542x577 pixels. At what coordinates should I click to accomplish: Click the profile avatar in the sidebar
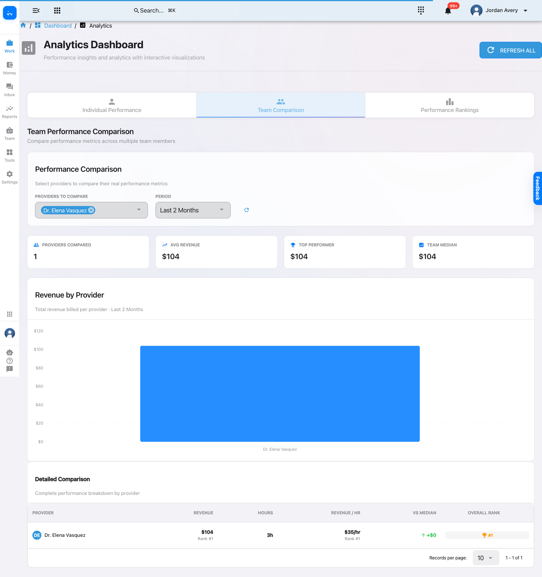point(10,333)
